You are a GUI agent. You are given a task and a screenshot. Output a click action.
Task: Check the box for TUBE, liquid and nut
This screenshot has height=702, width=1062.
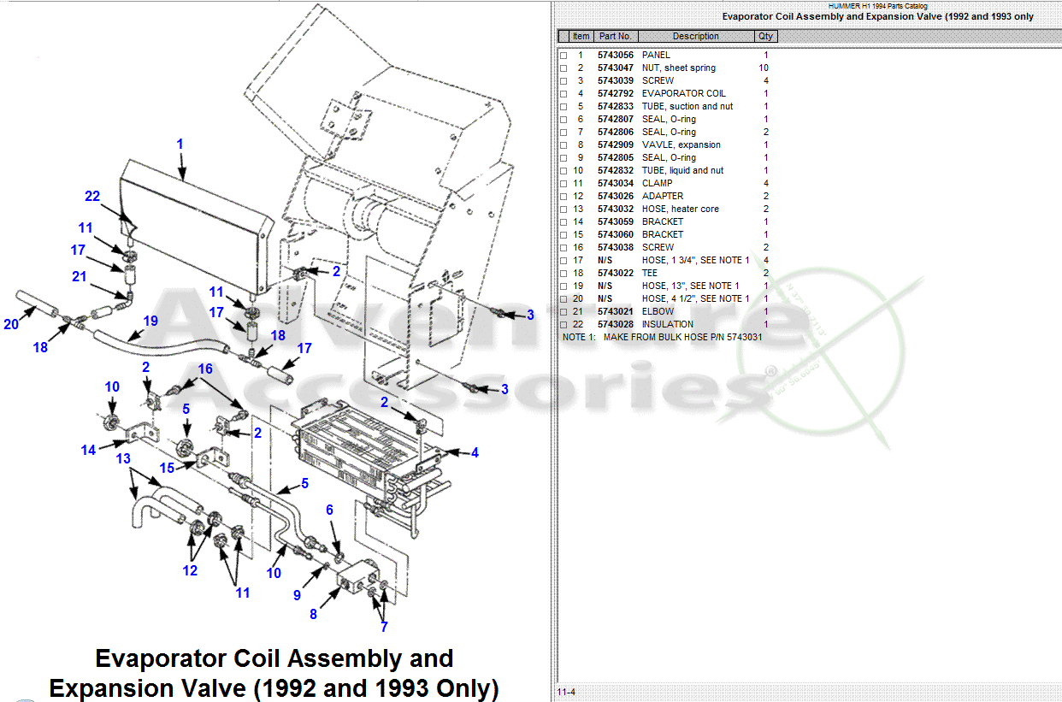click(x=563, y=171)
